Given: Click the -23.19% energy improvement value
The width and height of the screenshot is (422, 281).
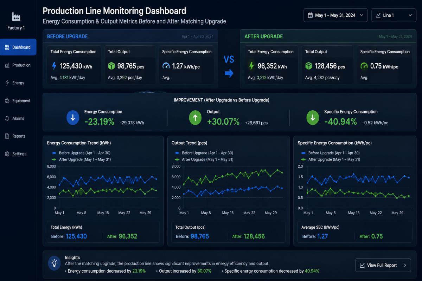Looking at the screenshot, I should pyautogui.click(x=99, y=122).
